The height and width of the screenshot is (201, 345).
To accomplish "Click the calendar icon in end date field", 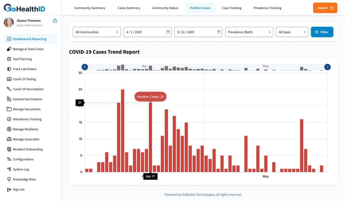I will point(219,32).
